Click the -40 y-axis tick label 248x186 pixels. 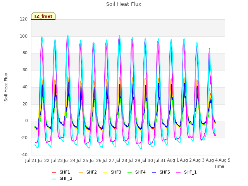[24, 155]
